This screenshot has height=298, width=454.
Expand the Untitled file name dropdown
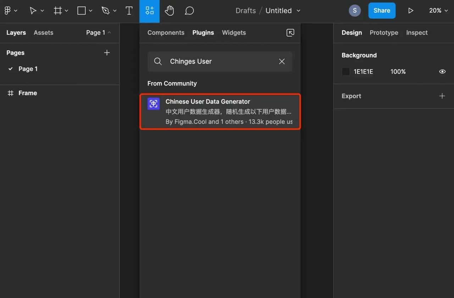coord(298,11)
